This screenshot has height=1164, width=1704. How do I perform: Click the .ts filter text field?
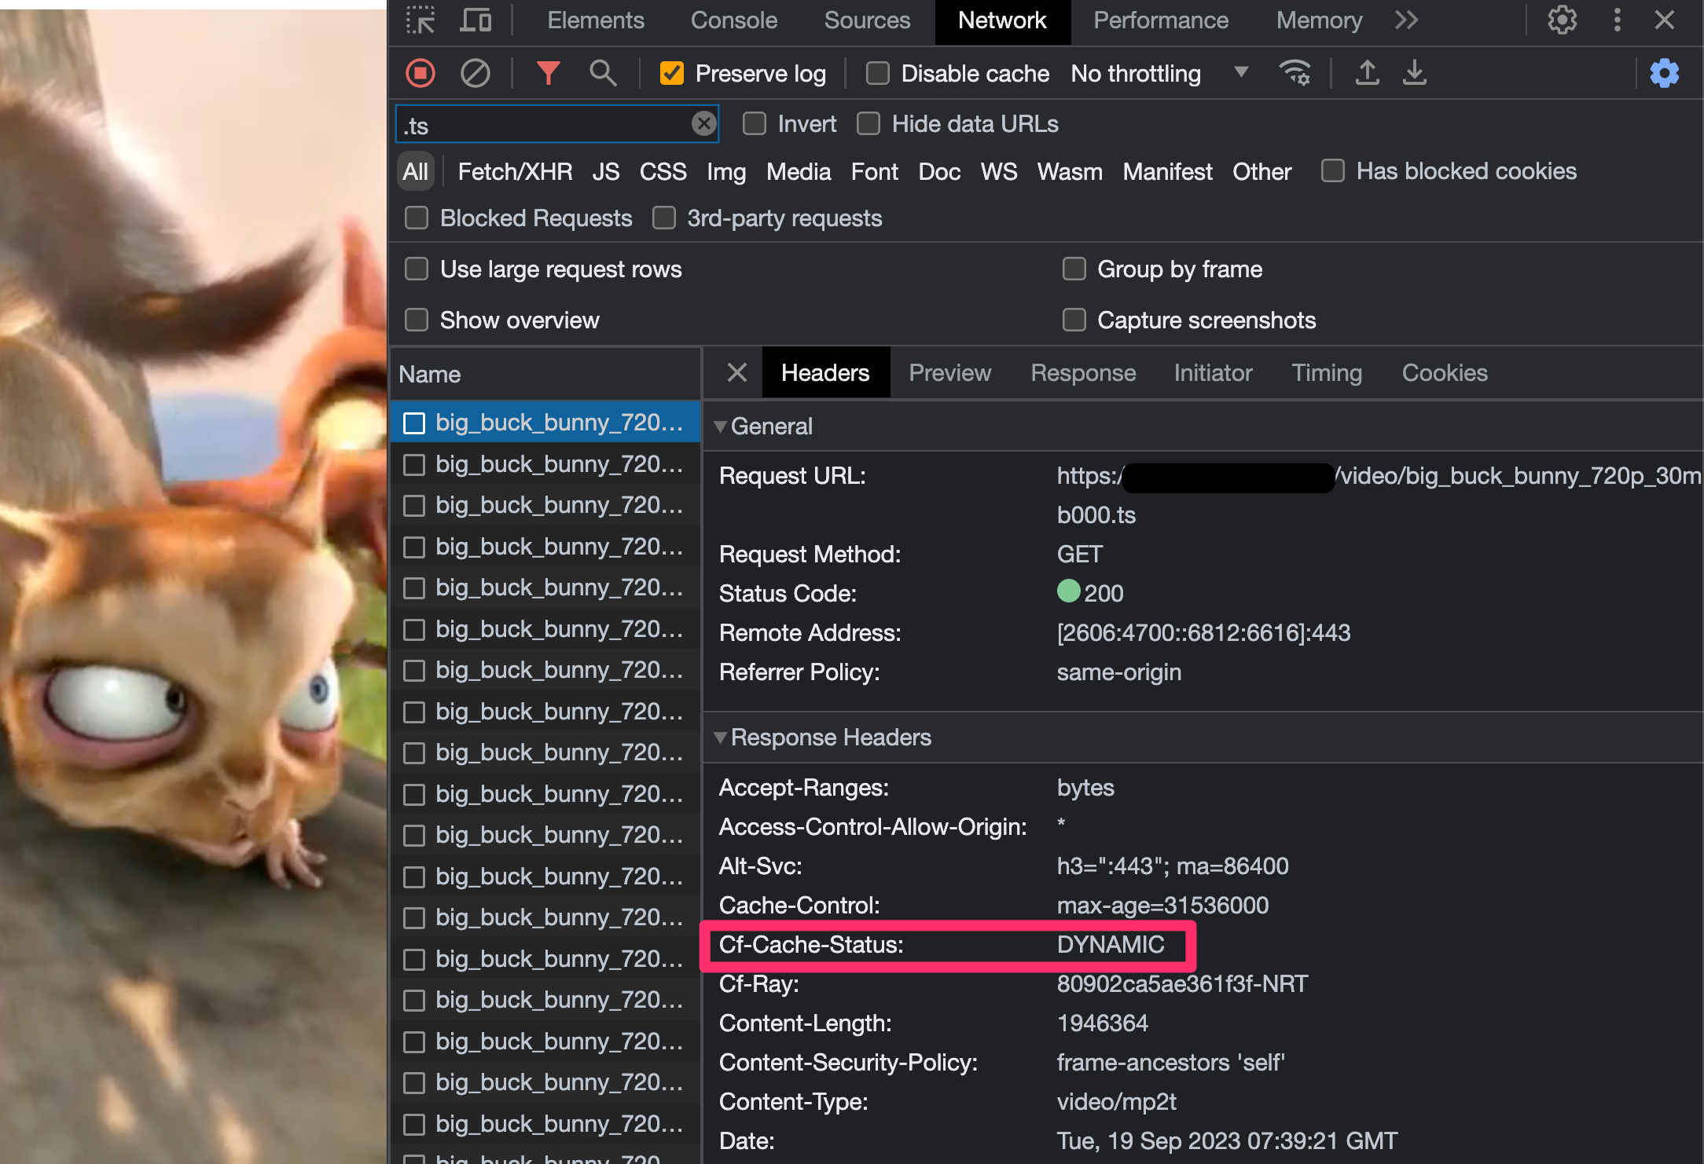coord(542,125)
